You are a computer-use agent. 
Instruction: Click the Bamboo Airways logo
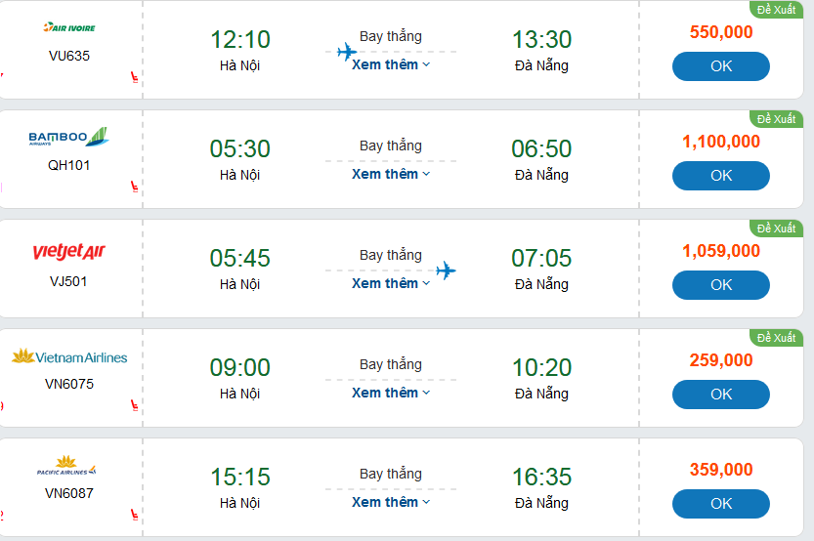(x=68, y=138)
